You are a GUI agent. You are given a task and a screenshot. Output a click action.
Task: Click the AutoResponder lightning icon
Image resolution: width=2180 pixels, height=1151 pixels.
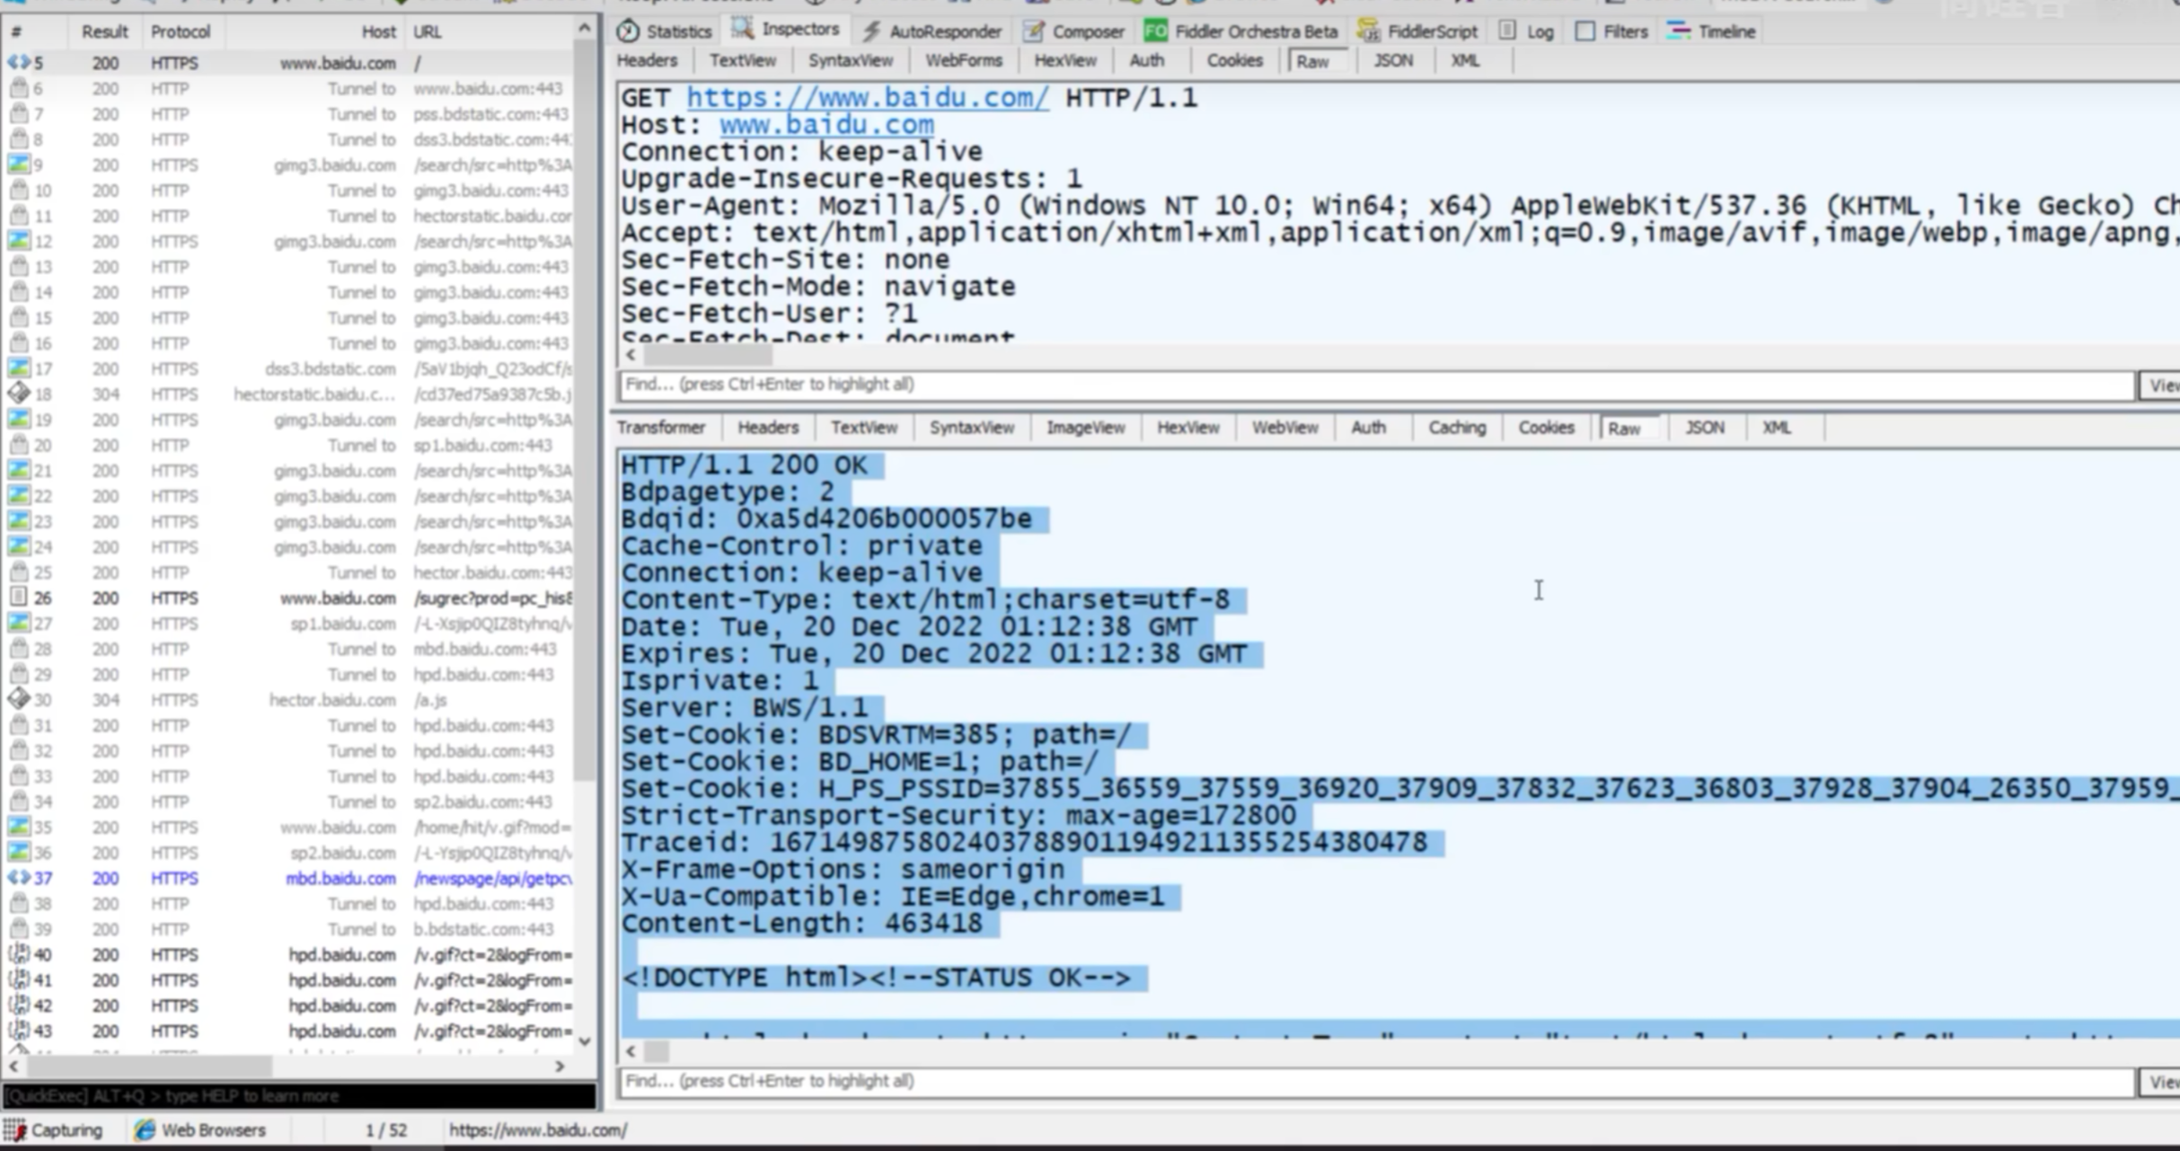click(x=870, y=31)
